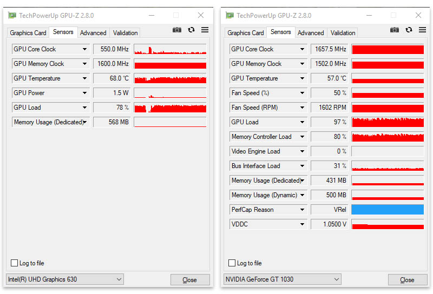This screenshot has width=433, height=294.
Task: Click Bus Interface Load graph
Action: click(388, 166)
